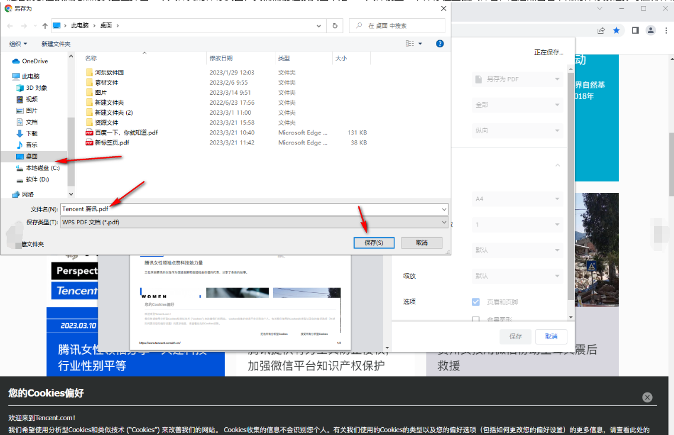Open the view layout icon near the help button

click(409, 43)
